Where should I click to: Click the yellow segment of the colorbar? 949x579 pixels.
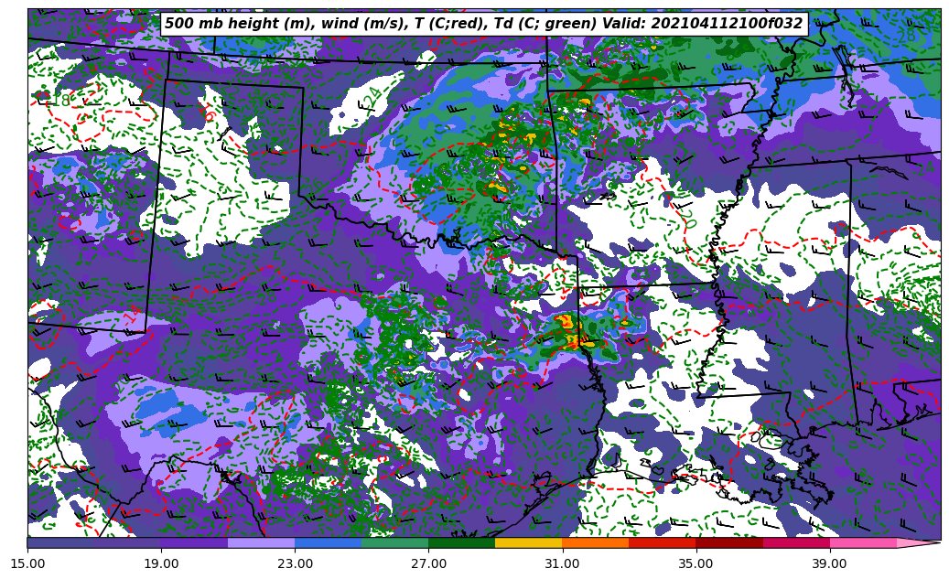528,542
